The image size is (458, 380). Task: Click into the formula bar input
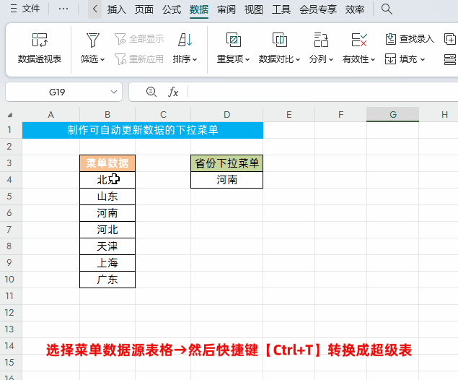click(322, 92)
